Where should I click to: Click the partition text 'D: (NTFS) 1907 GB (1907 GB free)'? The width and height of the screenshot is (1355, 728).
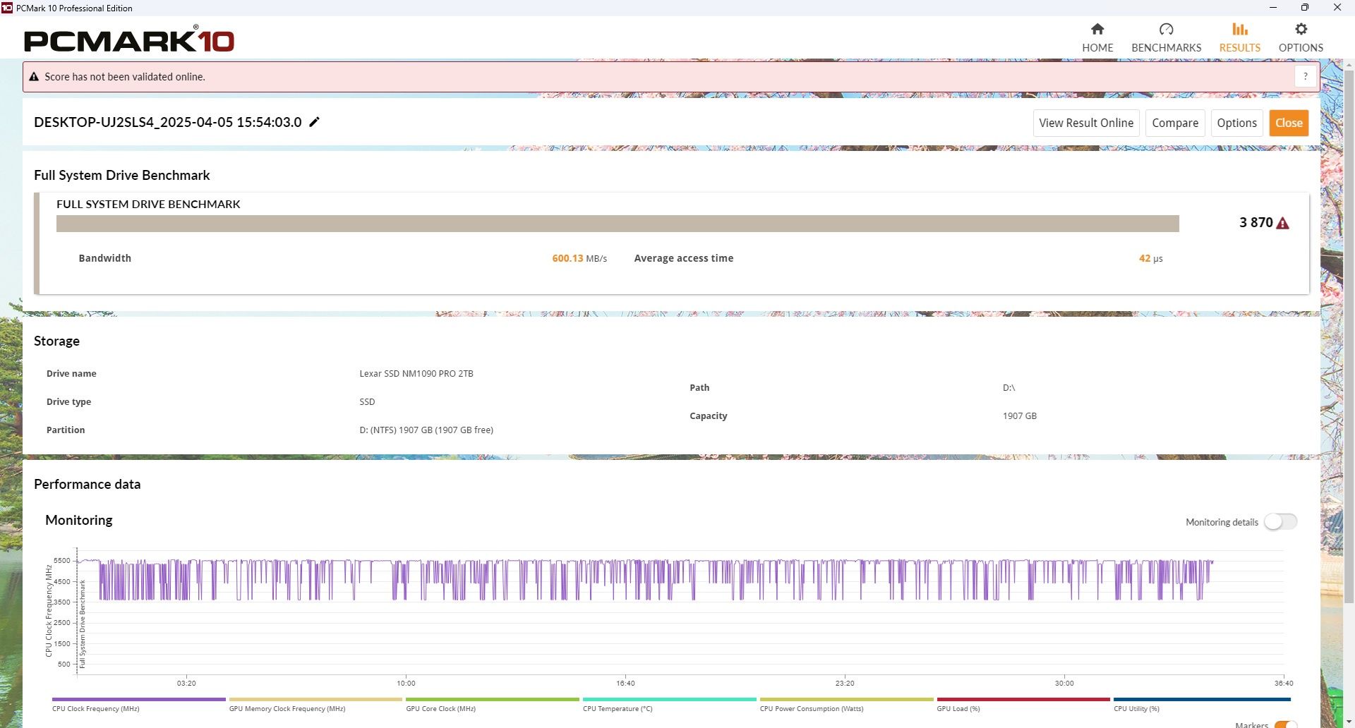pyautogui.click(x=426, y=430)
